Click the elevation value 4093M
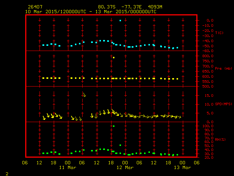The height and width of the screenshot is (176, 234). pos(155,7)
